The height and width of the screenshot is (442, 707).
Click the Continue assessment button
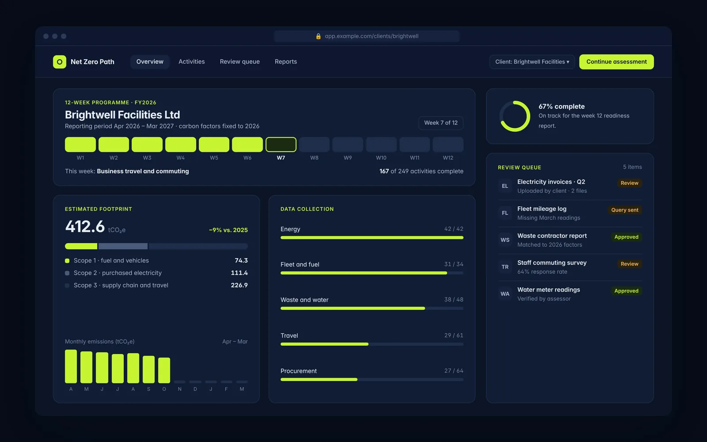pos(616,62)
